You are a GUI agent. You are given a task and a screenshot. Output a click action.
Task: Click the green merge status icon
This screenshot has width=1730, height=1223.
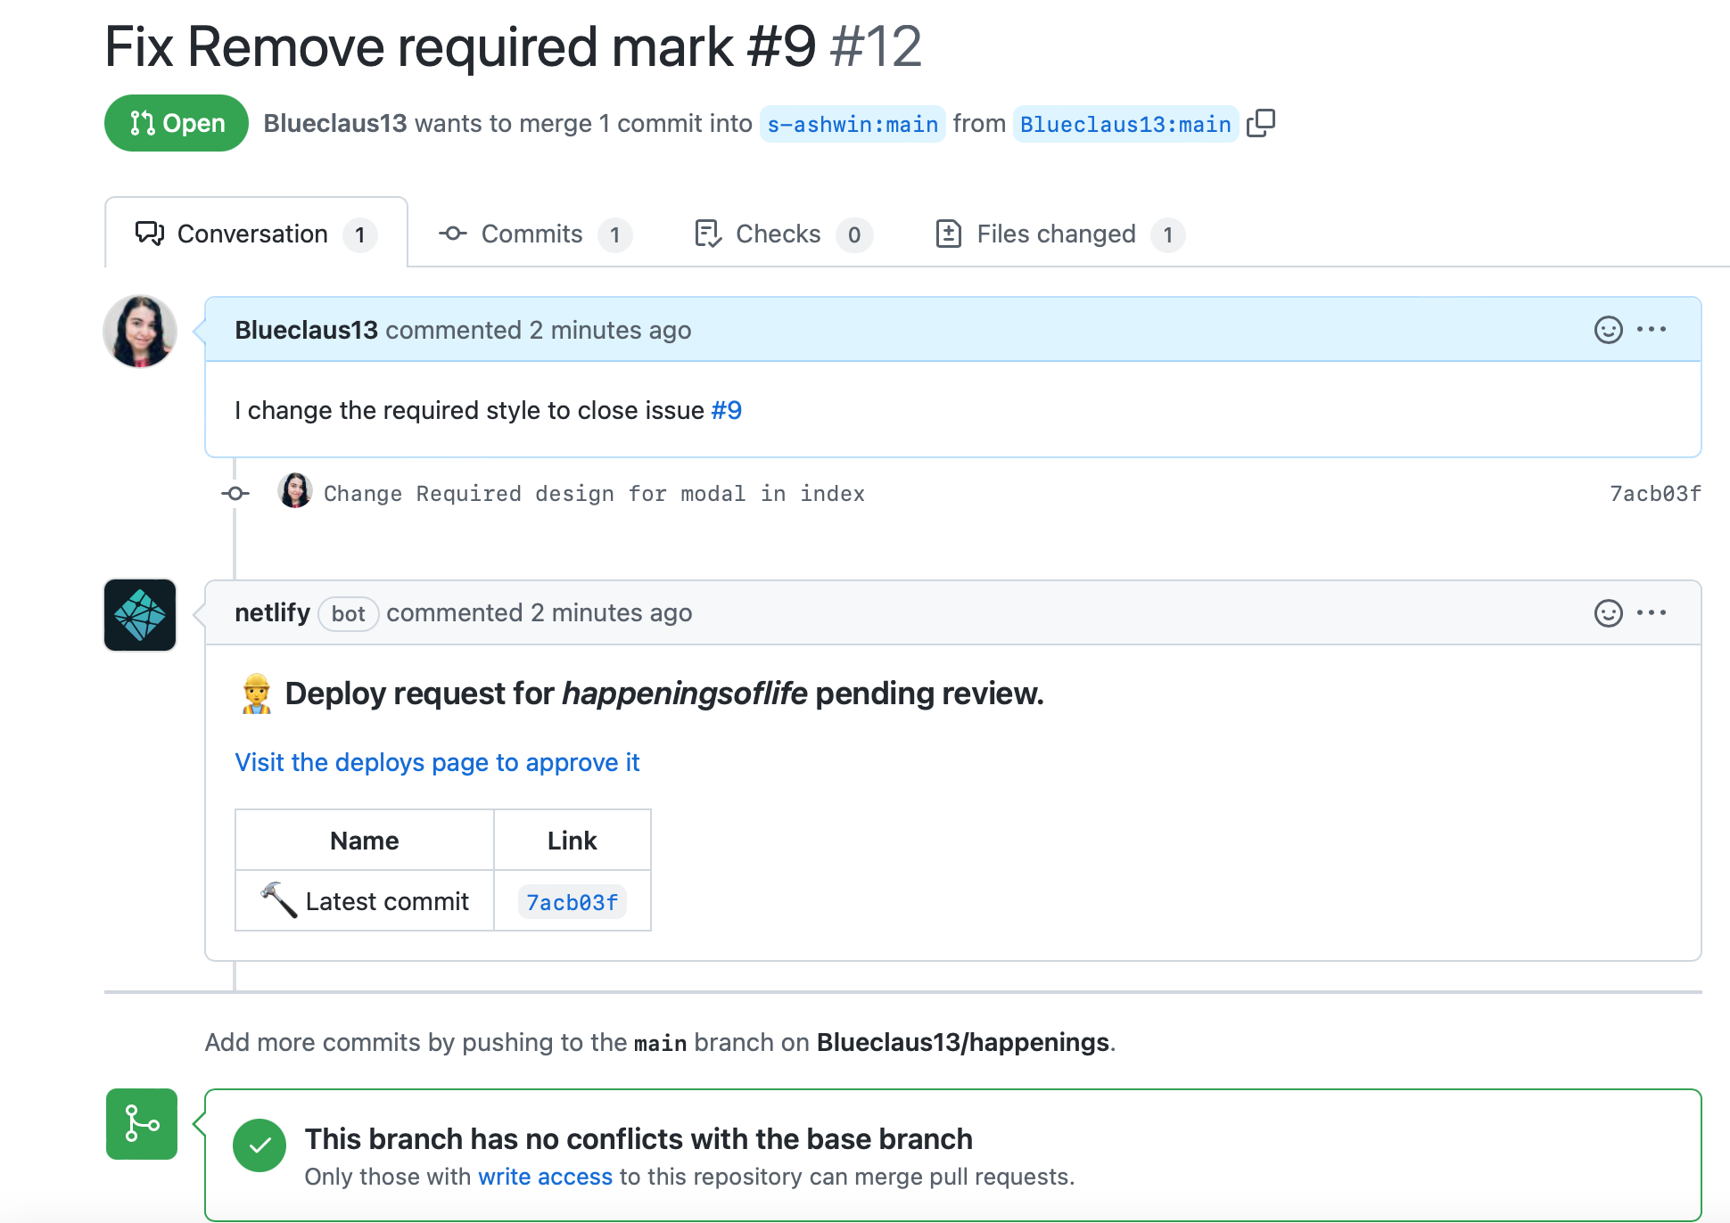(141, 1124)
